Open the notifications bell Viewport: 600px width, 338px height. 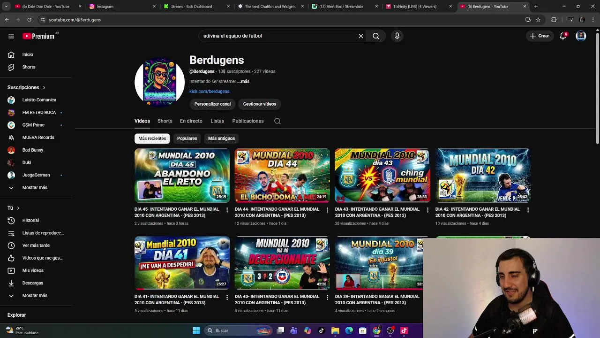point(563,36)
